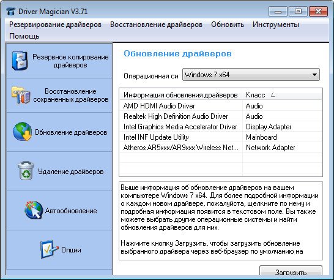This screenshot has height=280, width=334.
Task: Select Обновление драйверов in the sidebar
Action: (59, 132)
